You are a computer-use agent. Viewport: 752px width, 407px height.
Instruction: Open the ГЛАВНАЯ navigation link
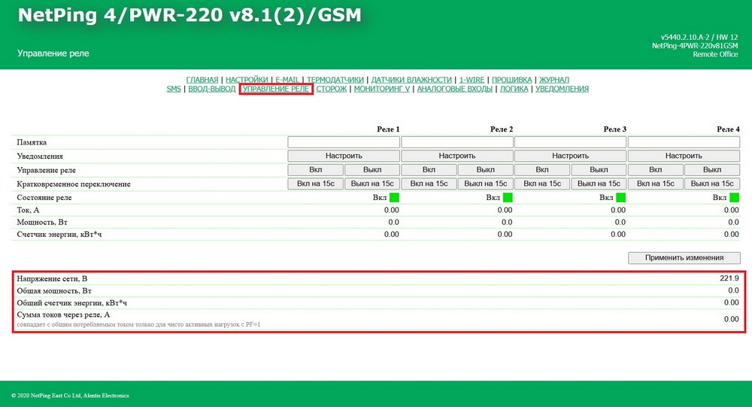pos(202,80)
